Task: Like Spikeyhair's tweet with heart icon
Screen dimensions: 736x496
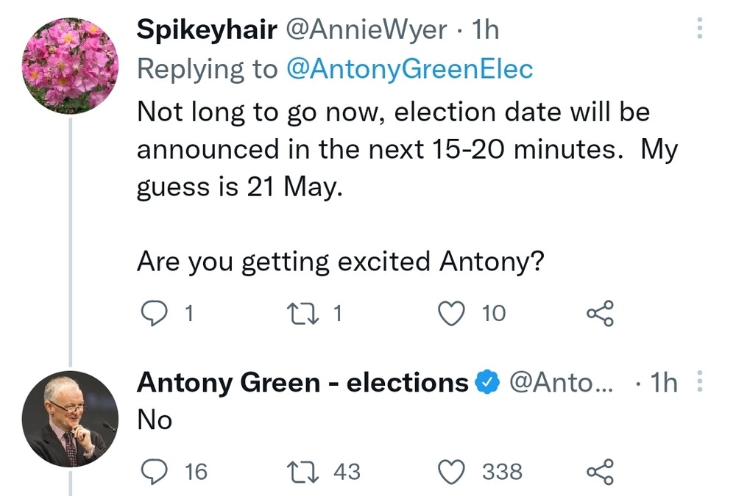Action: point(450,314)
